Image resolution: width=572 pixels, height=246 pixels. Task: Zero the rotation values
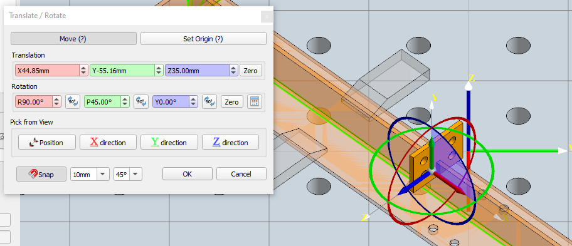click(231, 102)
